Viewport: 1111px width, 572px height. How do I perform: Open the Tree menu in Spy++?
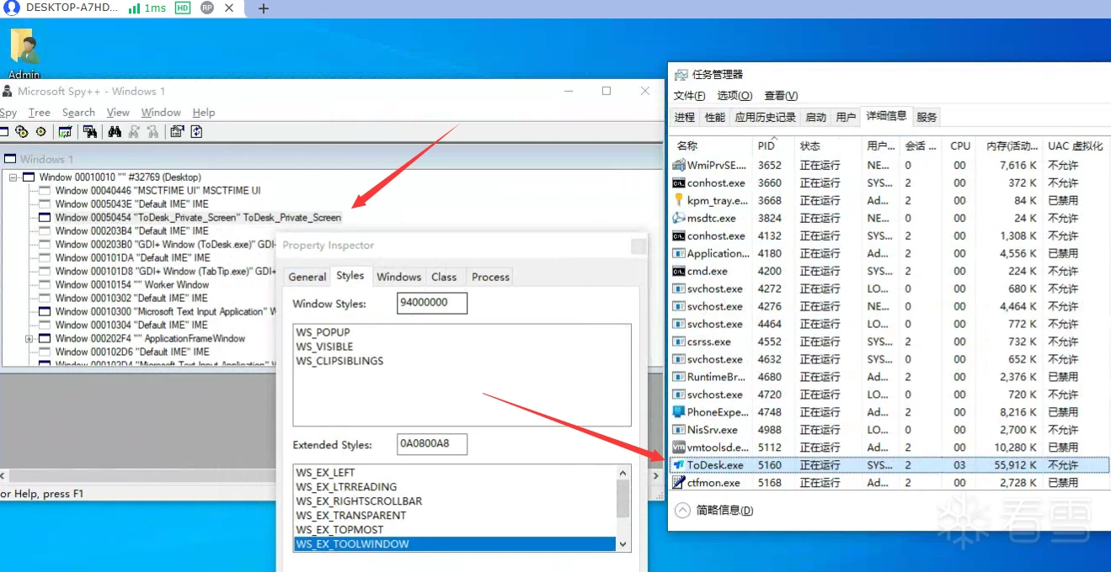(x=40, y=113)
